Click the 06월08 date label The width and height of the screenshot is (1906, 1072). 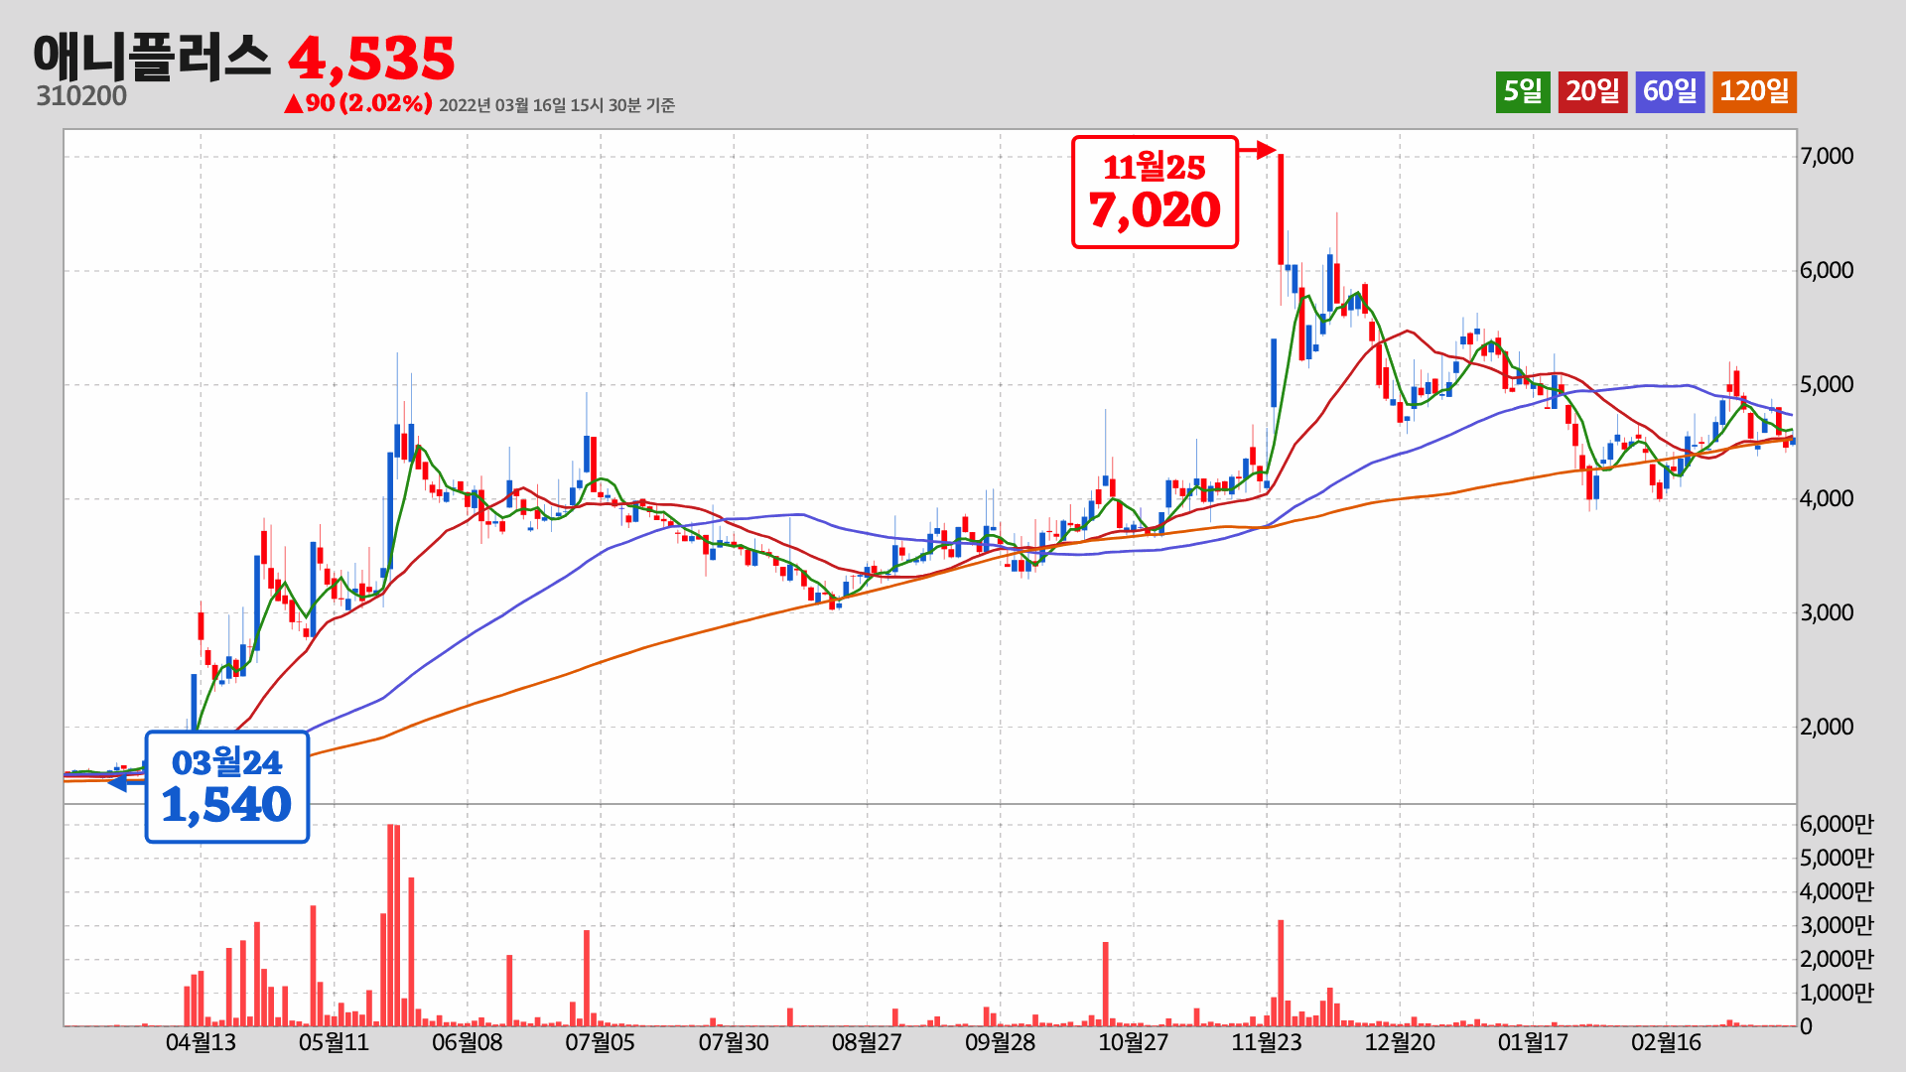click(467, 1042)
